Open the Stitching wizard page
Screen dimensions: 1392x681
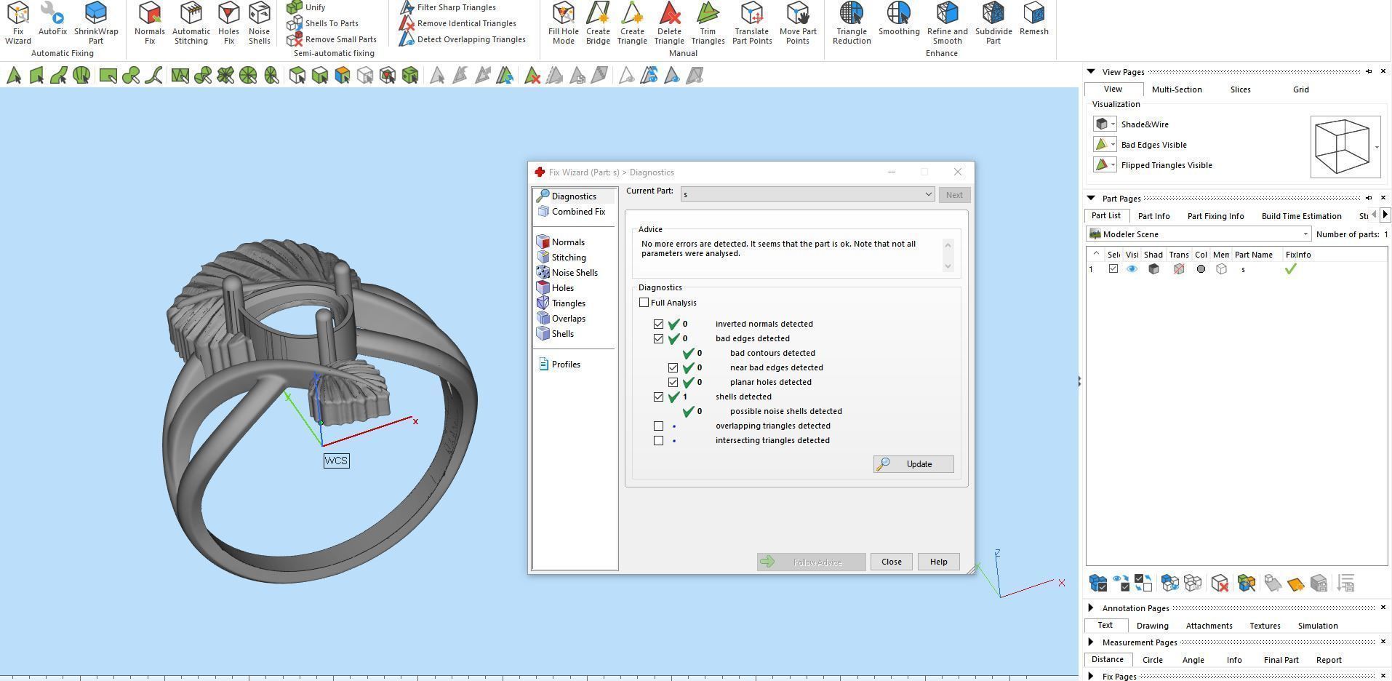561,258
